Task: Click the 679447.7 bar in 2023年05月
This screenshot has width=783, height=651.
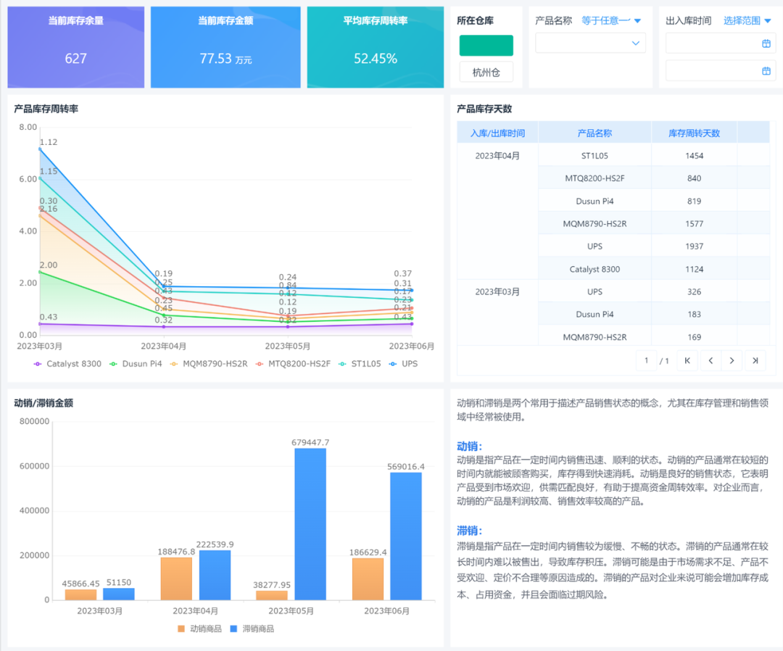Action: [310, 523]
